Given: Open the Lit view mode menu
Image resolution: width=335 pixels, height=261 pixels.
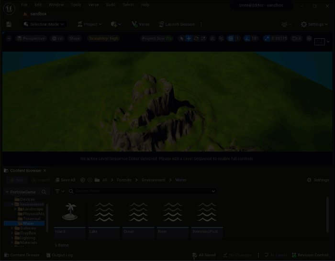Looking at the screenshot, I should tap(58, 38).
